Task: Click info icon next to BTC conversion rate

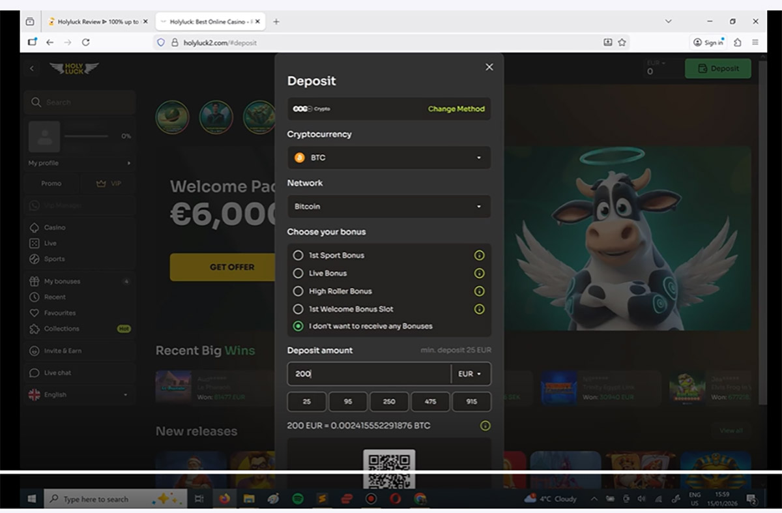Action: 485,426
